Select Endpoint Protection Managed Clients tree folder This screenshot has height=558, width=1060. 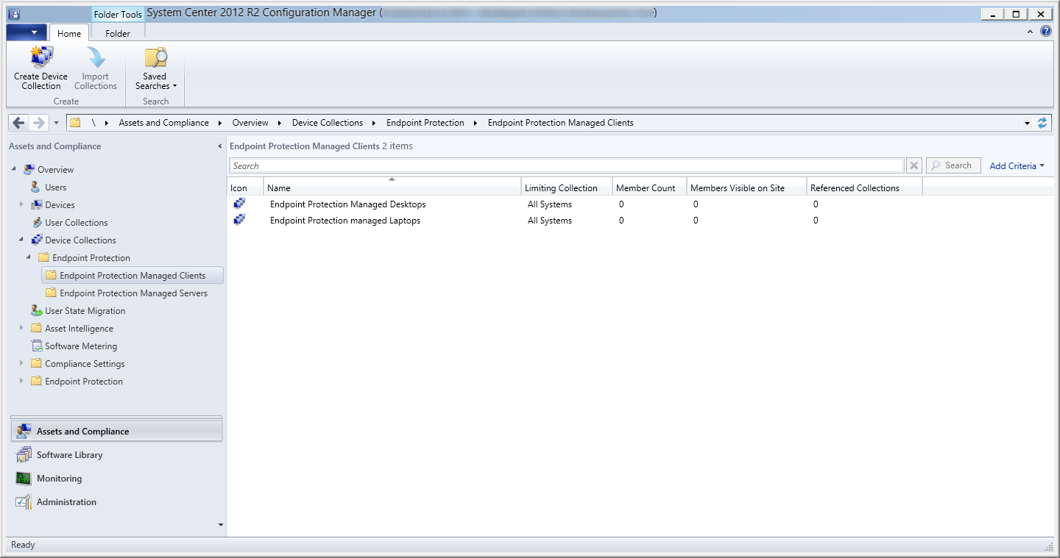point(132,276)
